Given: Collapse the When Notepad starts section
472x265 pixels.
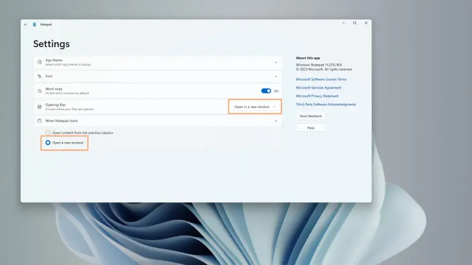Looking at the screenshot, I should click(276, 121).
